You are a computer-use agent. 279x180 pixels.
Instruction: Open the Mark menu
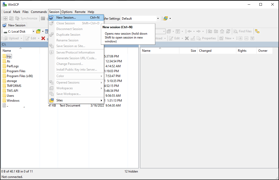pyautogui.click(x=17, y=12)
